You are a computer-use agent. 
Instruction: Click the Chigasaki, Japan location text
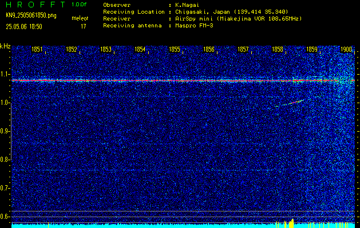(x=231, y=12)
